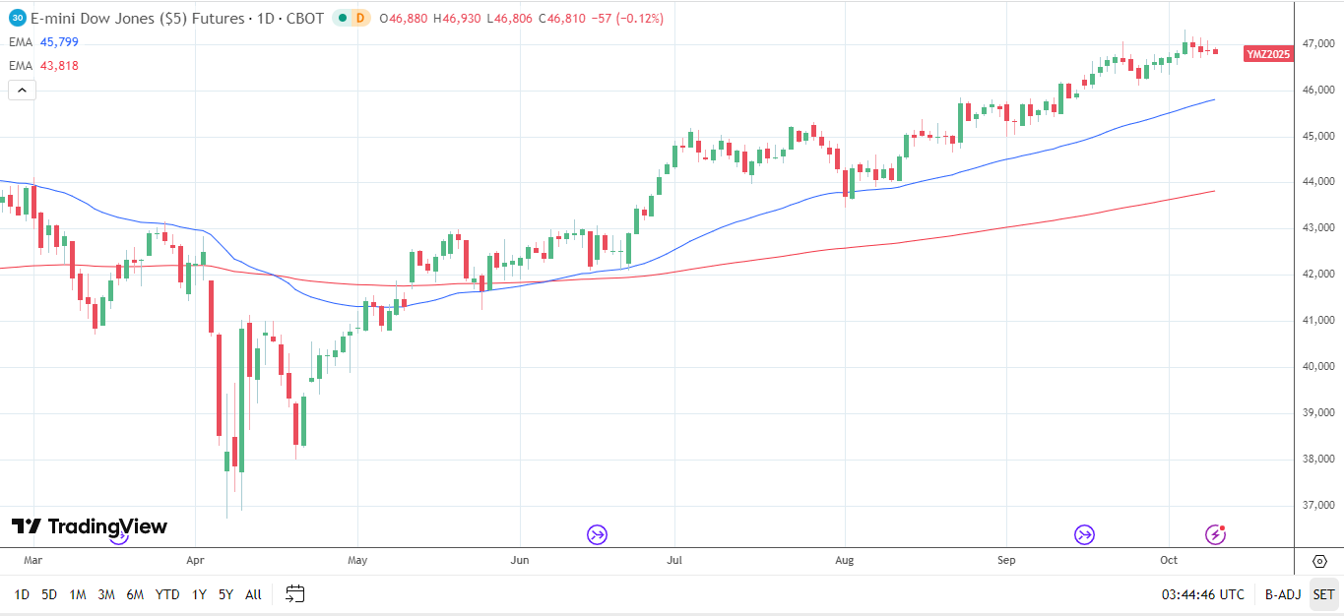This screenshot has width=1344, height=616.
Task: Switch to the YTD time range
Action: tap(167, 594)
